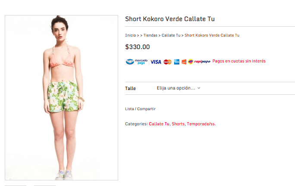Click Short Kokoro Verde breadcrumb item
This screenshot has height=186, width=295.
tap(212, 35)
